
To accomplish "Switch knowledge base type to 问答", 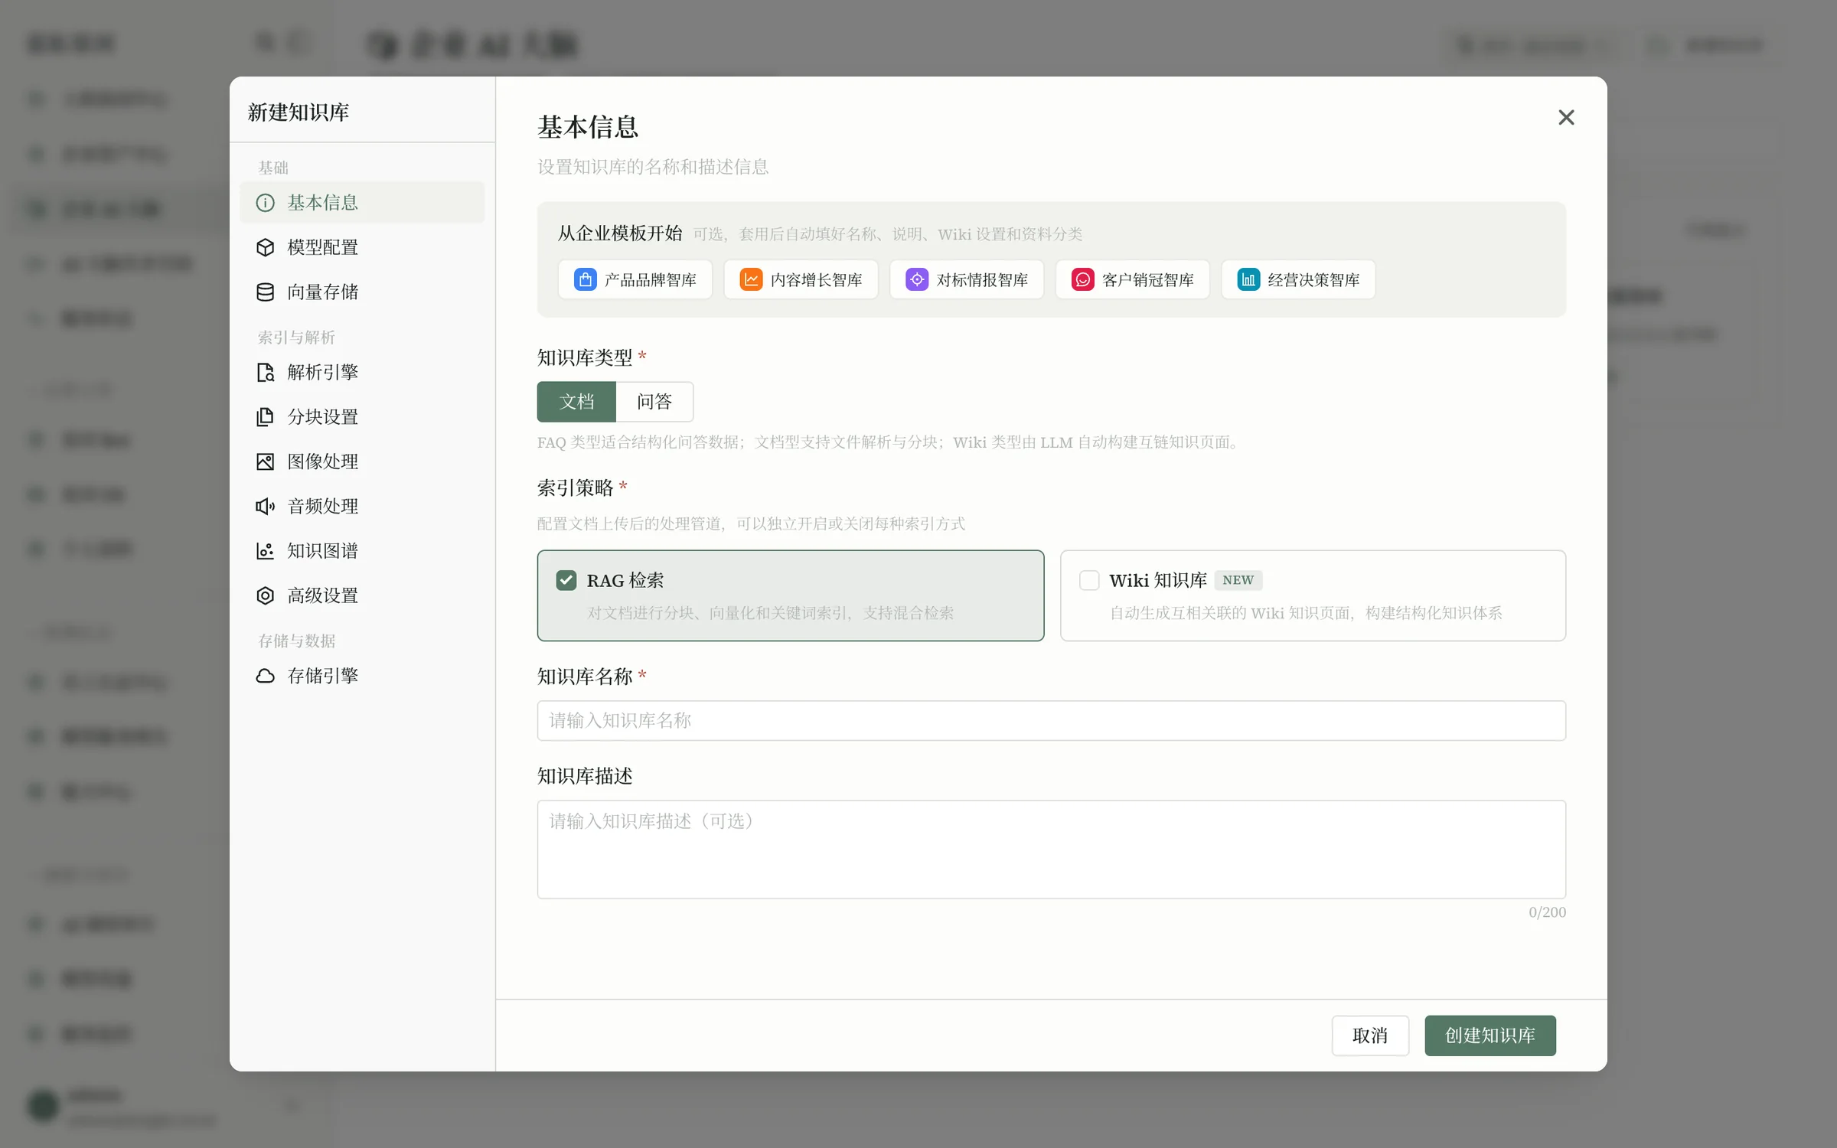I will pos(654,402).
